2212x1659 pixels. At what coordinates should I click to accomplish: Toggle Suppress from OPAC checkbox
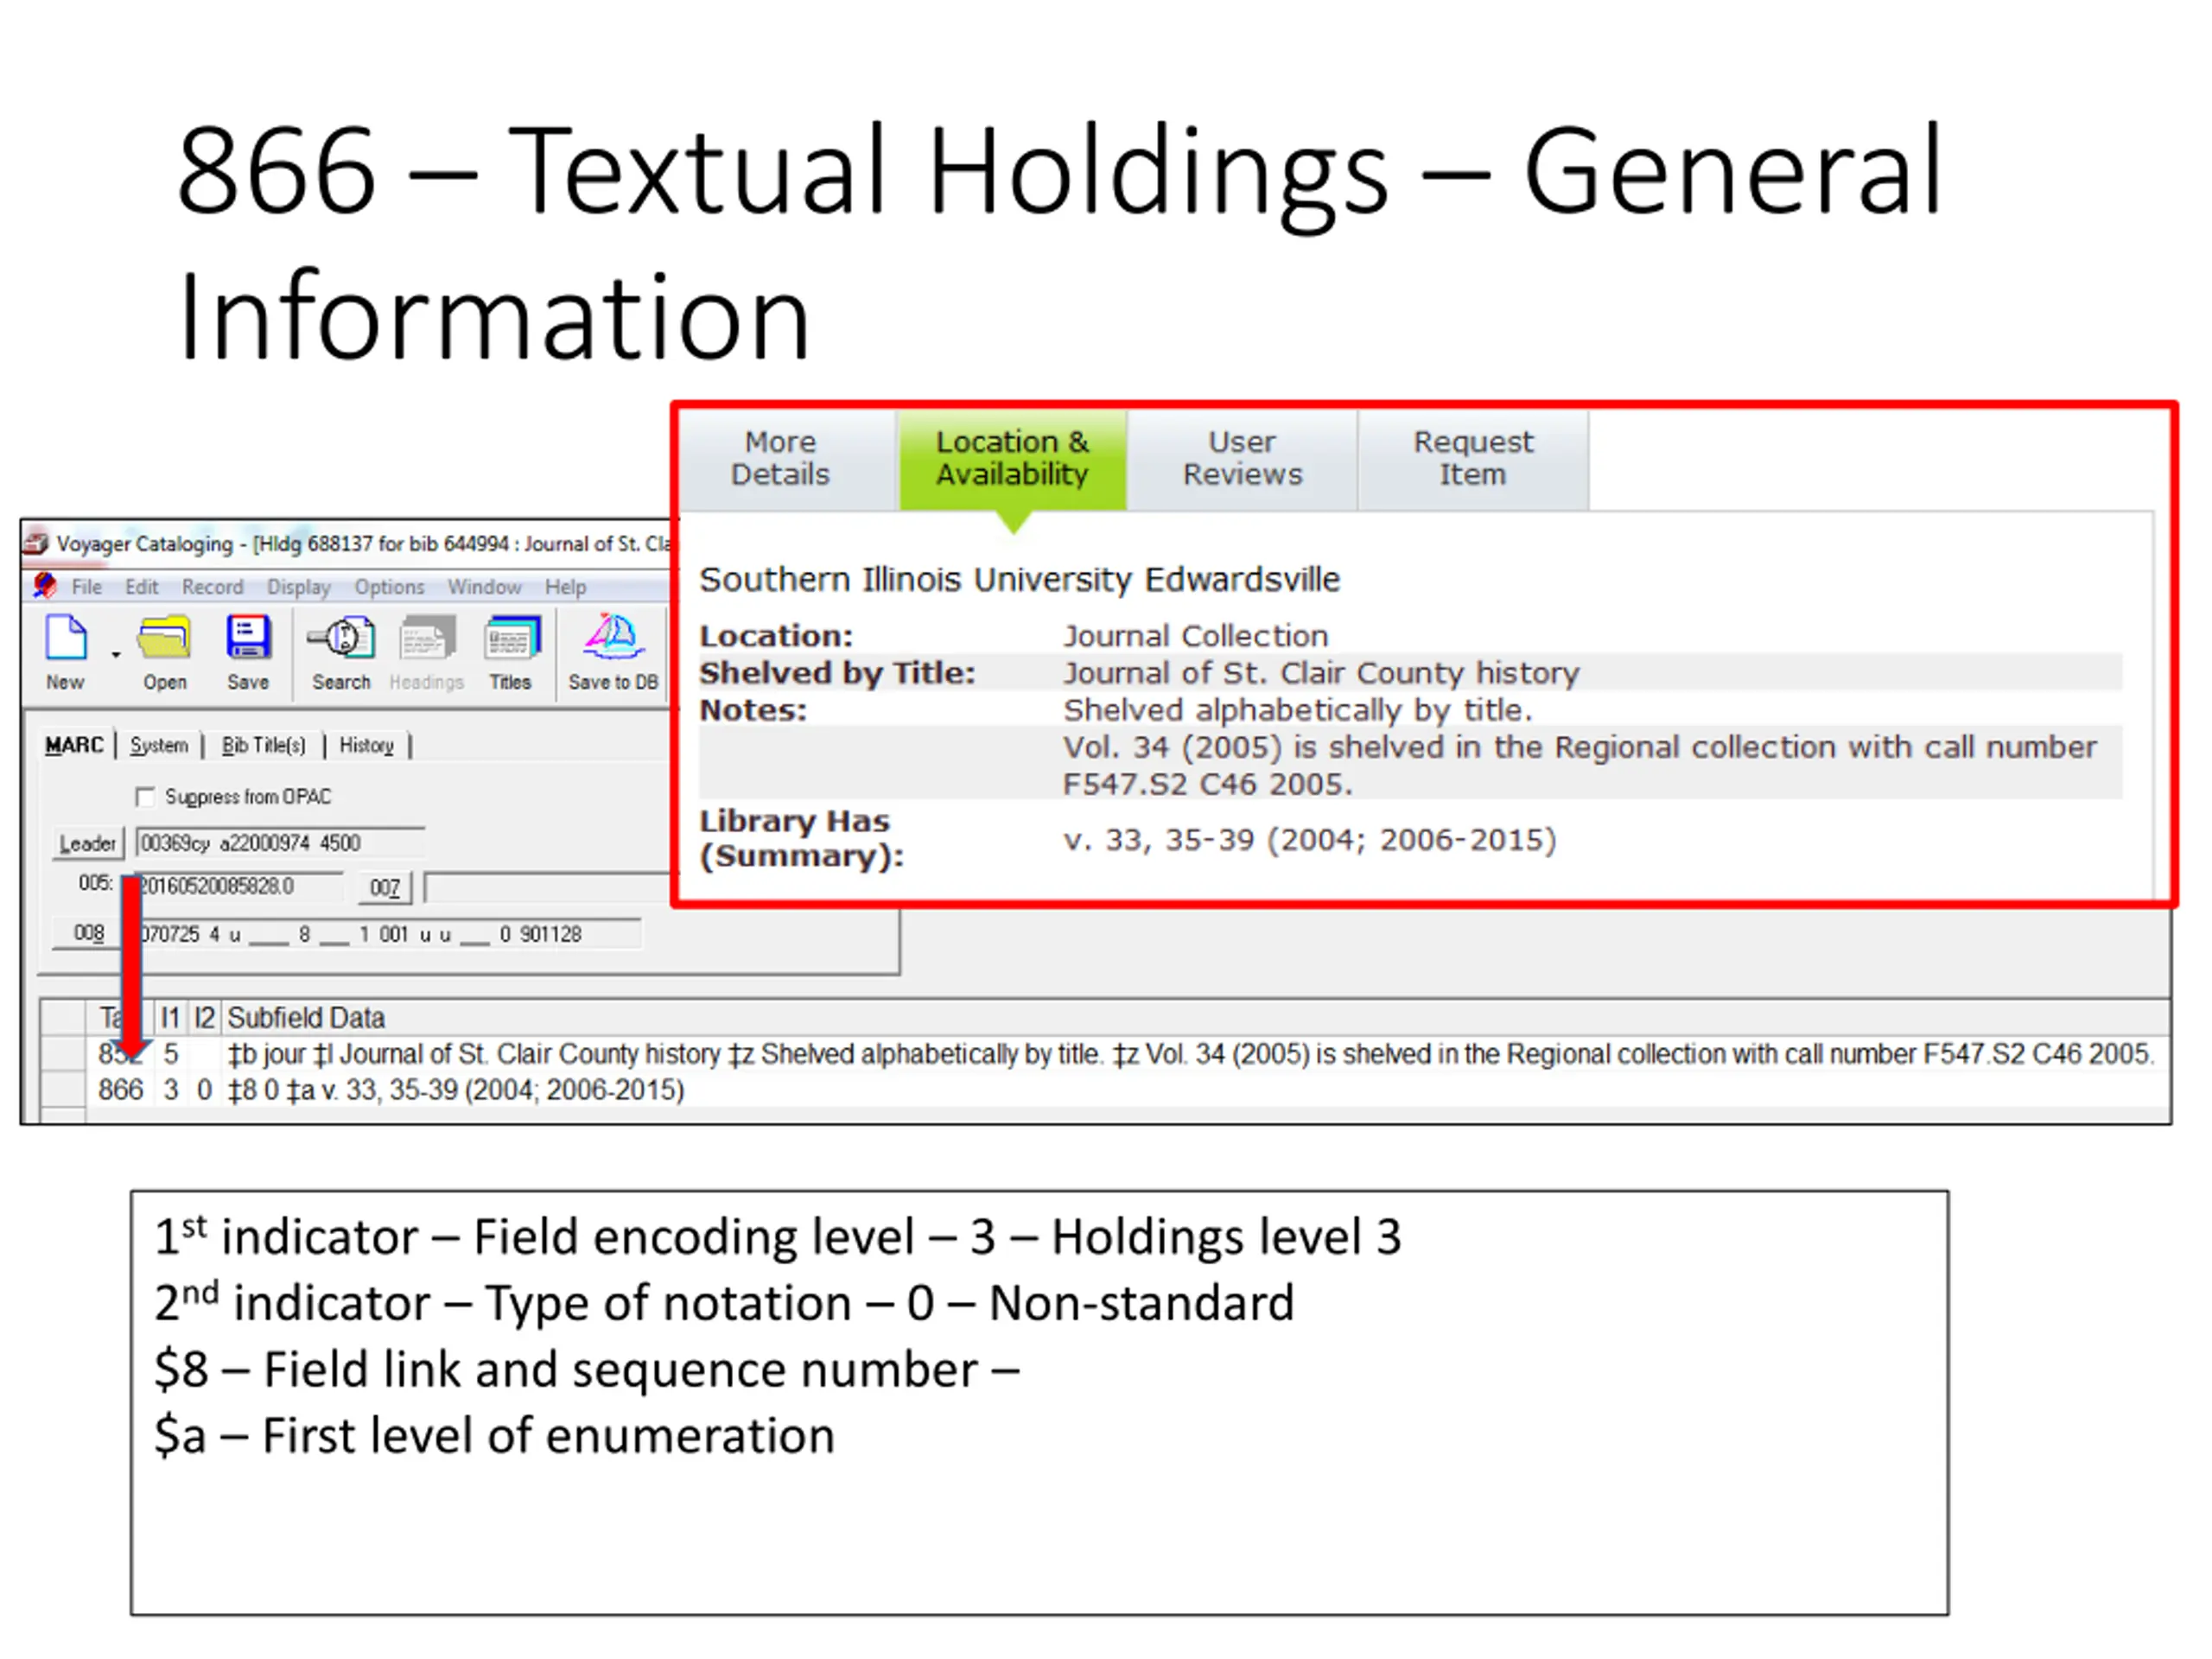click(145, 797)
